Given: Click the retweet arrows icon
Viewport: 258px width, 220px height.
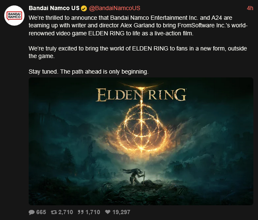Looking at the screenshot, I should point(54,212).
